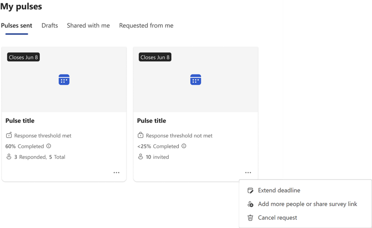Viewport: 372px width, 228px height.
Task: Open the Requested from me tab
Action: 146,25
